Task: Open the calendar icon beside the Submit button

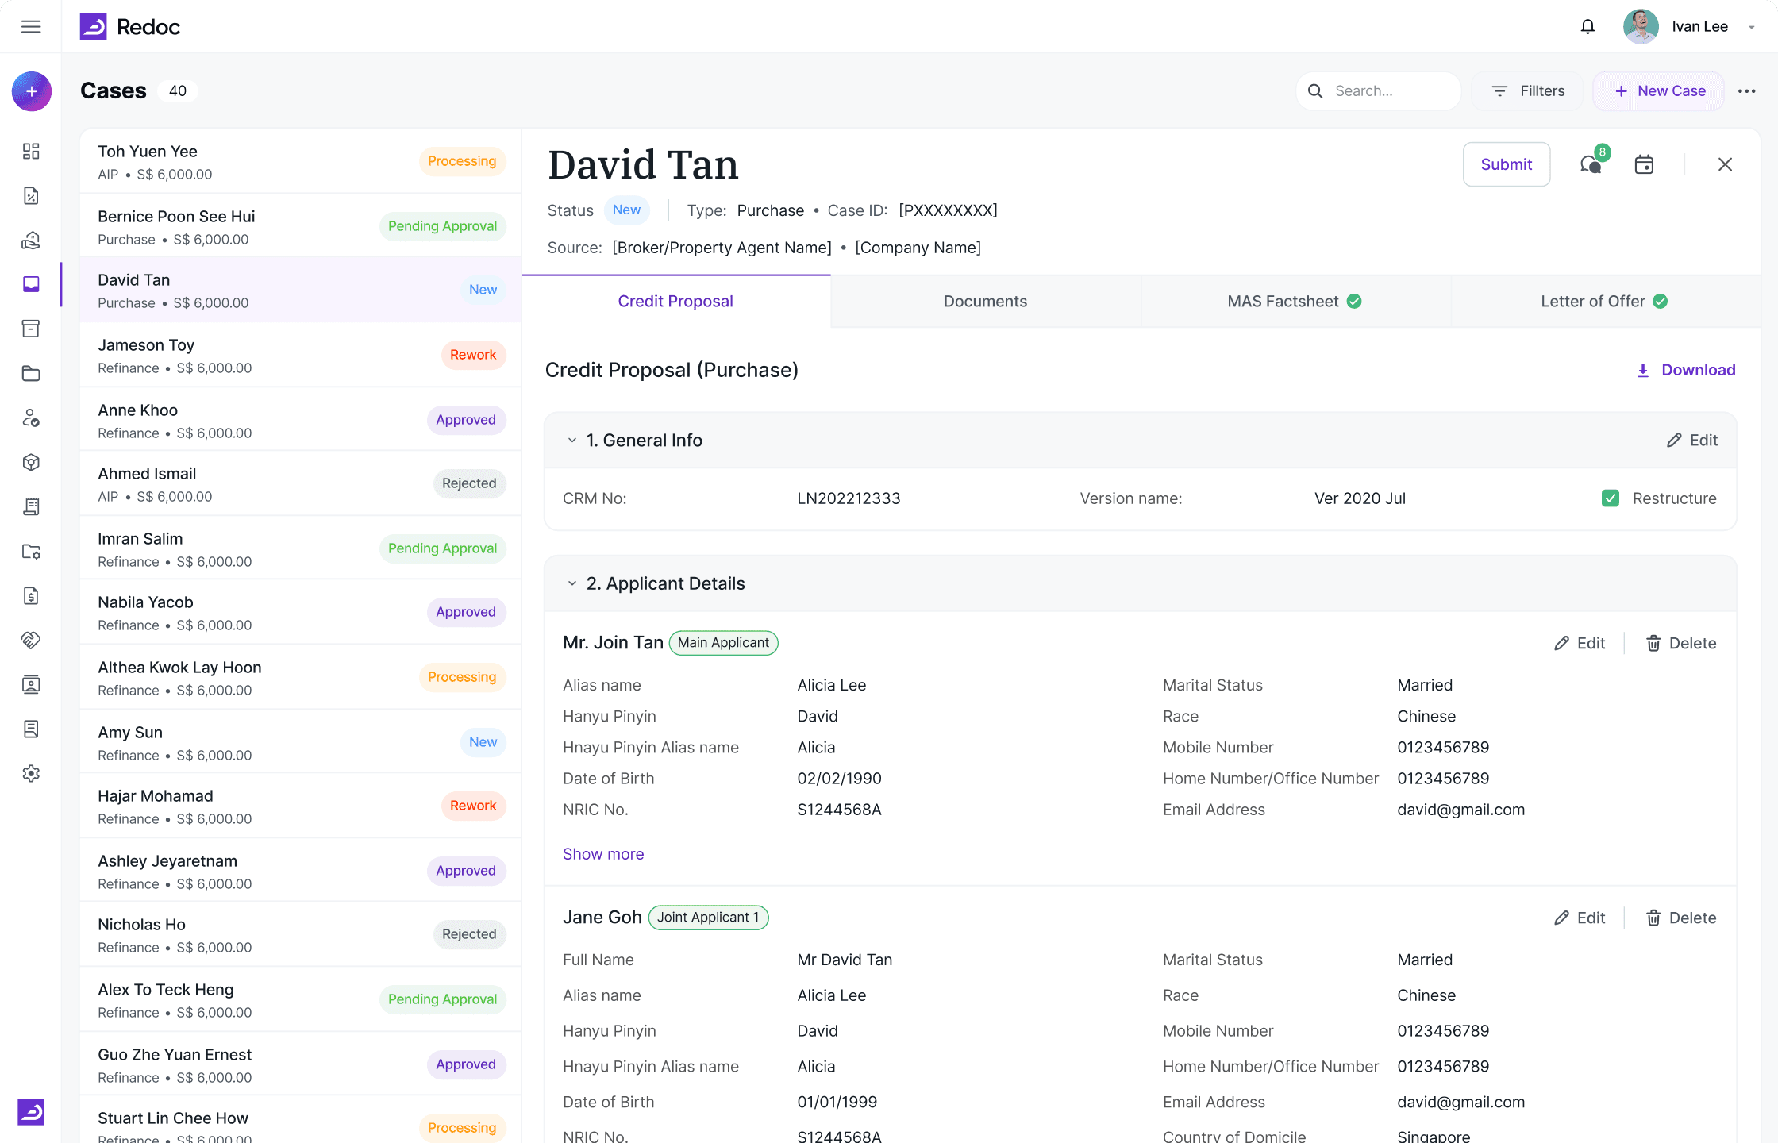Action: pos(1645,164)
